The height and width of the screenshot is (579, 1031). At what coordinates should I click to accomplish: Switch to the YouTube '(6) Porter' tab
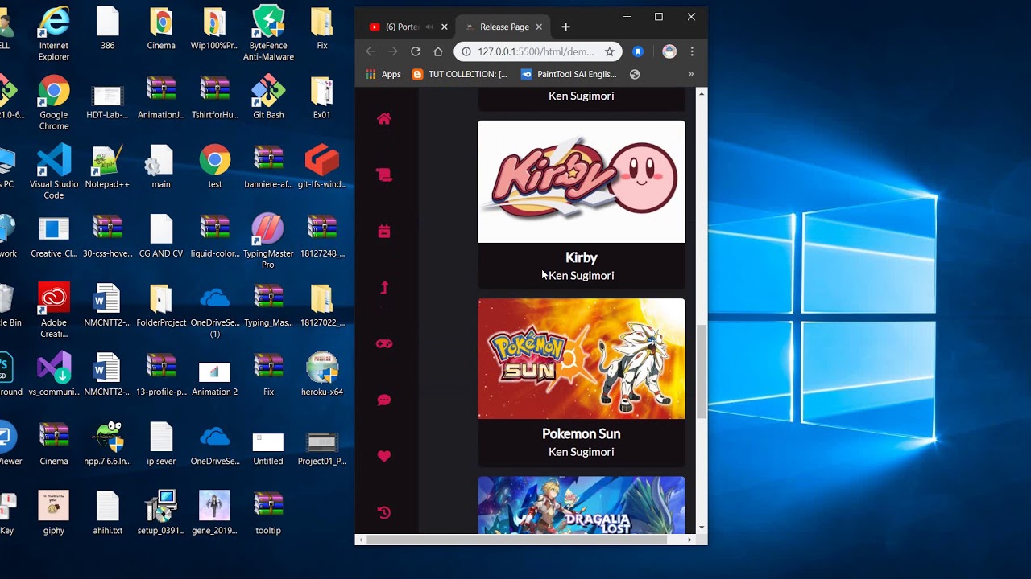(402, 27)
